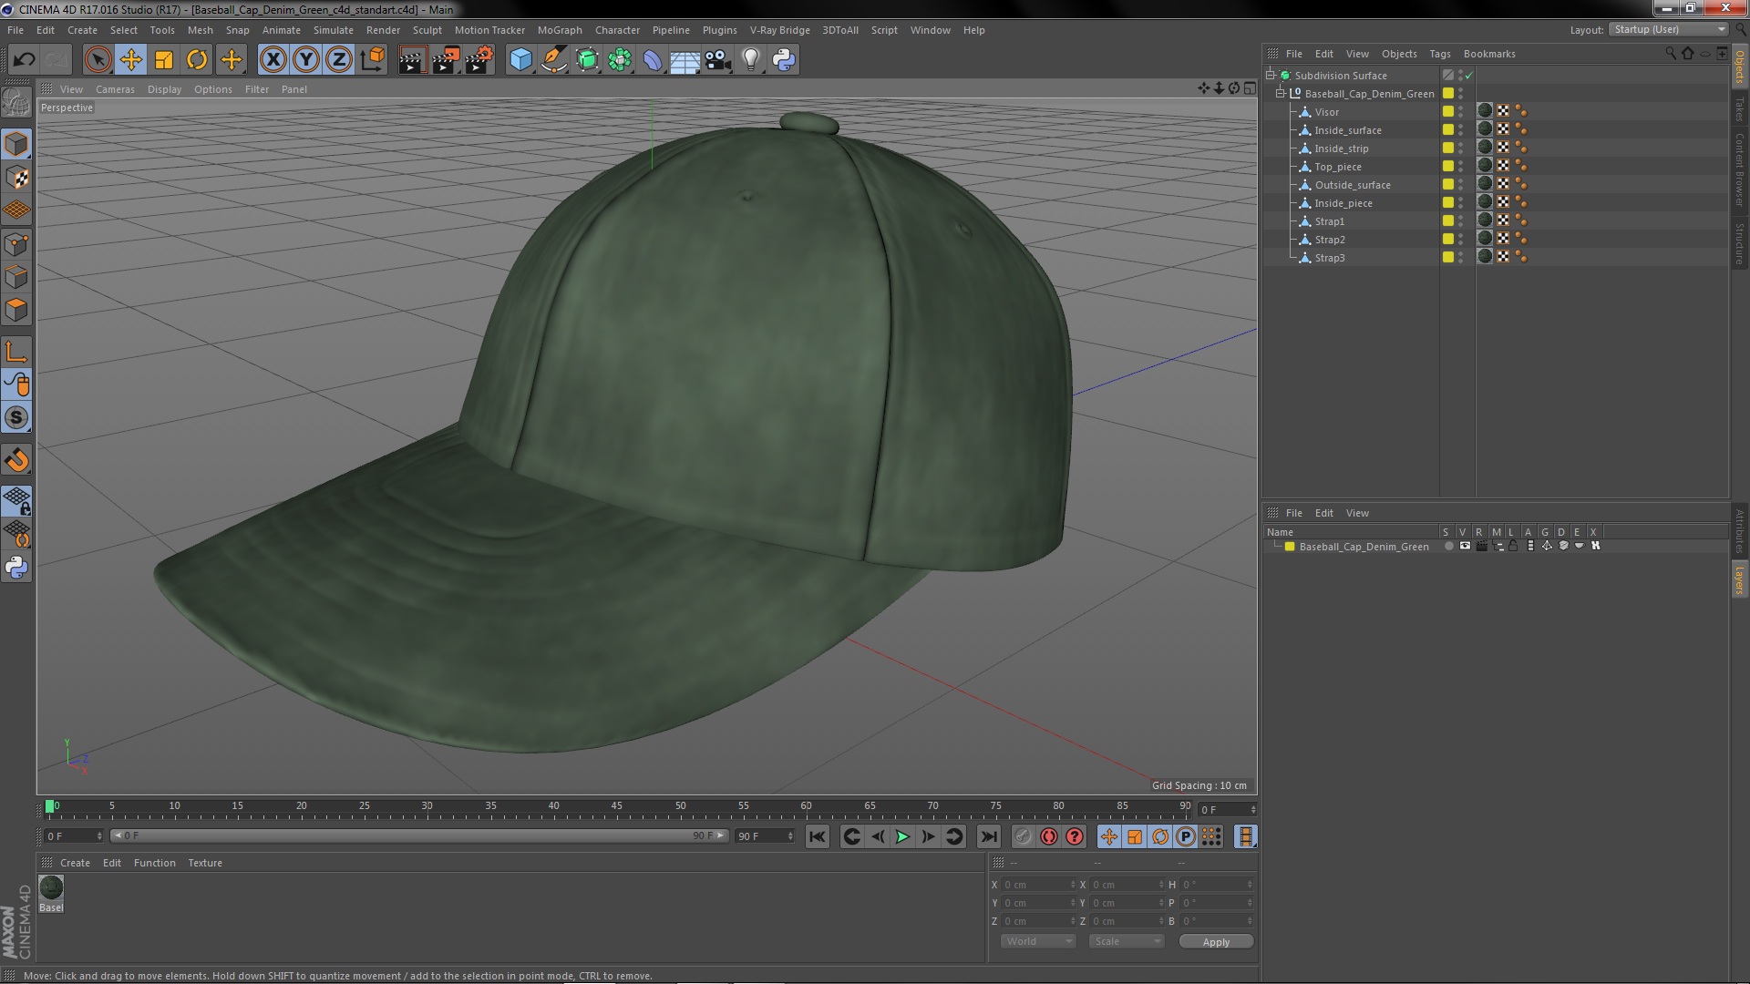Click the Apply button
1750x984 pixels.
click(x=1216, y=942)
